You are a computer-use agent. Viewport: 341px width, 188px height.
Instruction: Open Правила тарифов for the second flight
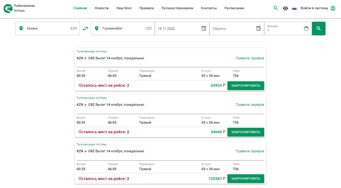click(x=250, y=105)
